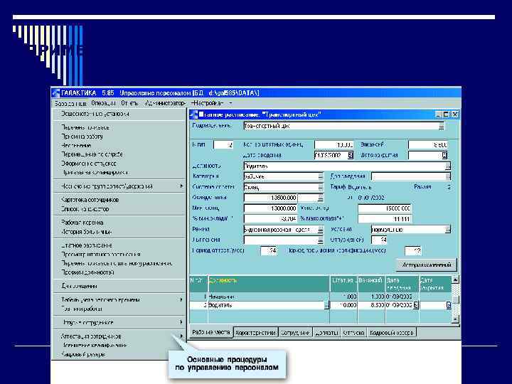Open calendar icon in date-of-closing field
Viewport: 512px width, 384px height.
coord(444,155)
